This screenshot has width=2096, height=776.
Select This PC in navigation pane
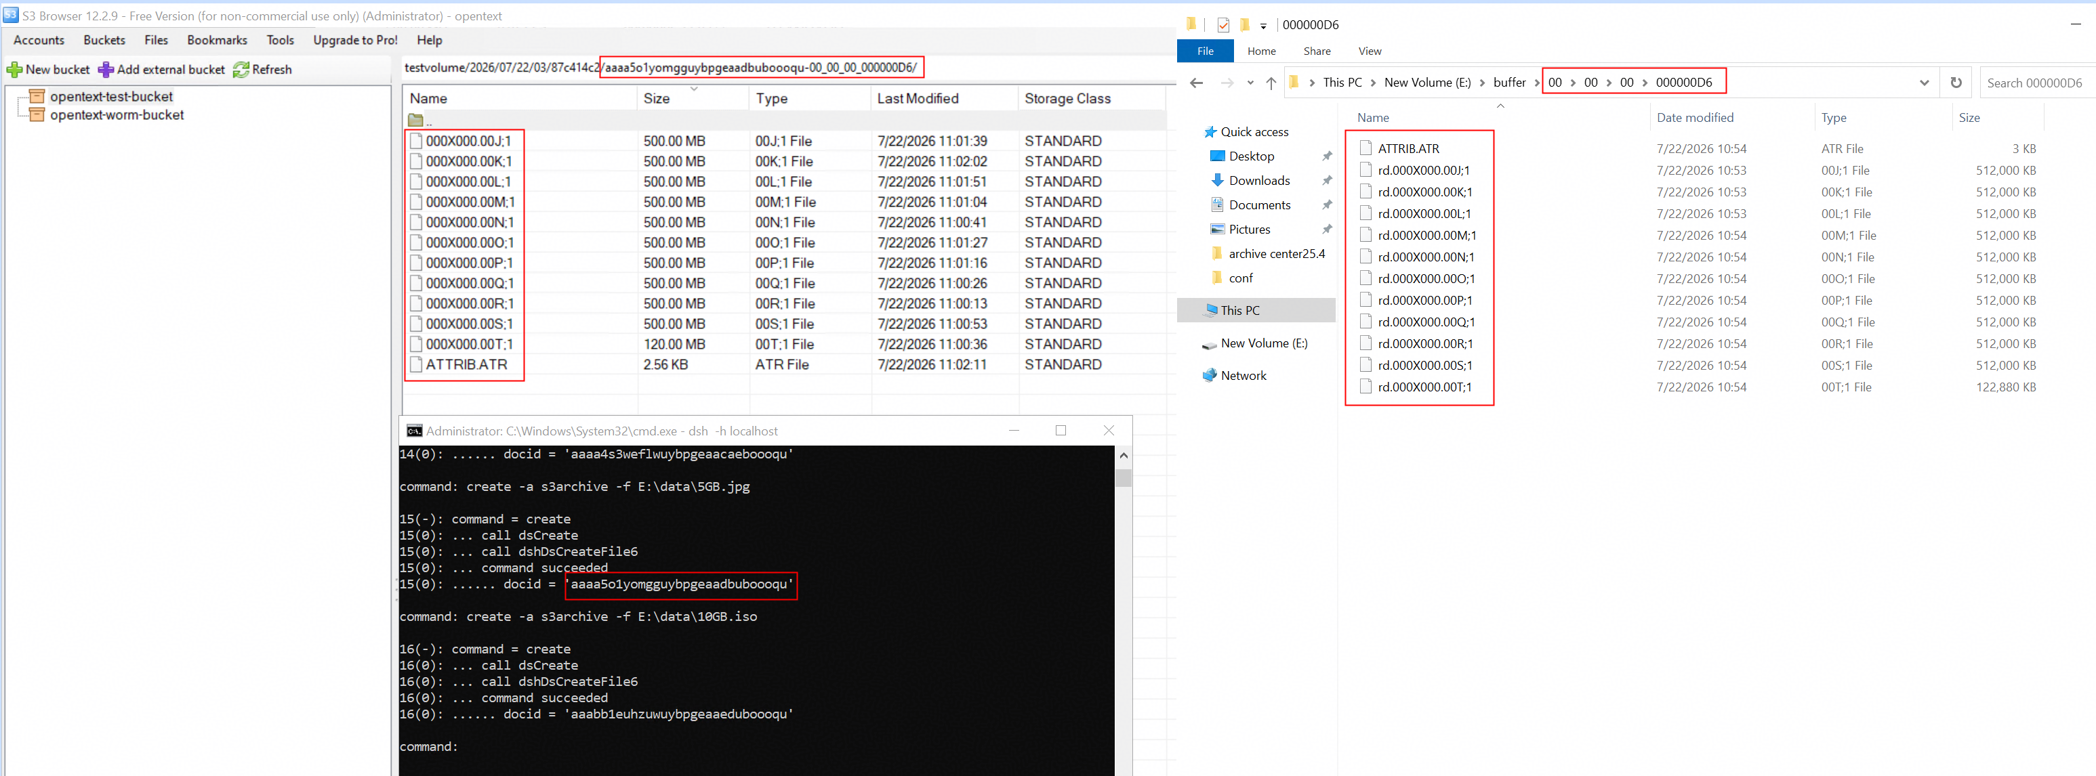coord(1256,310)
